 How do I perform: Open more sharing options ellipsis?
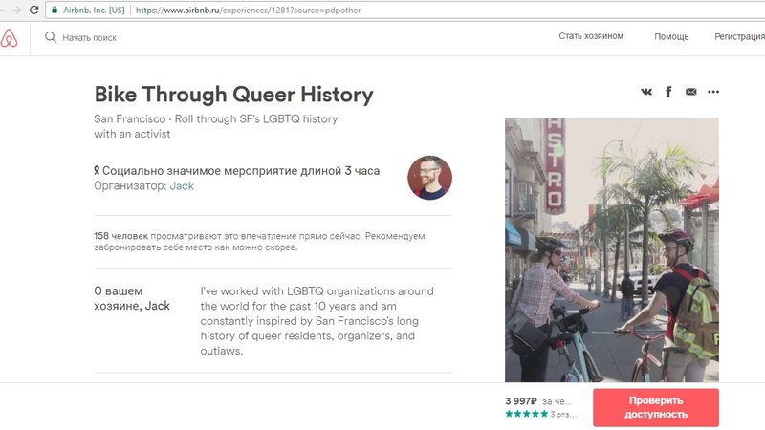pyautogui.click(x=713, y=92)
